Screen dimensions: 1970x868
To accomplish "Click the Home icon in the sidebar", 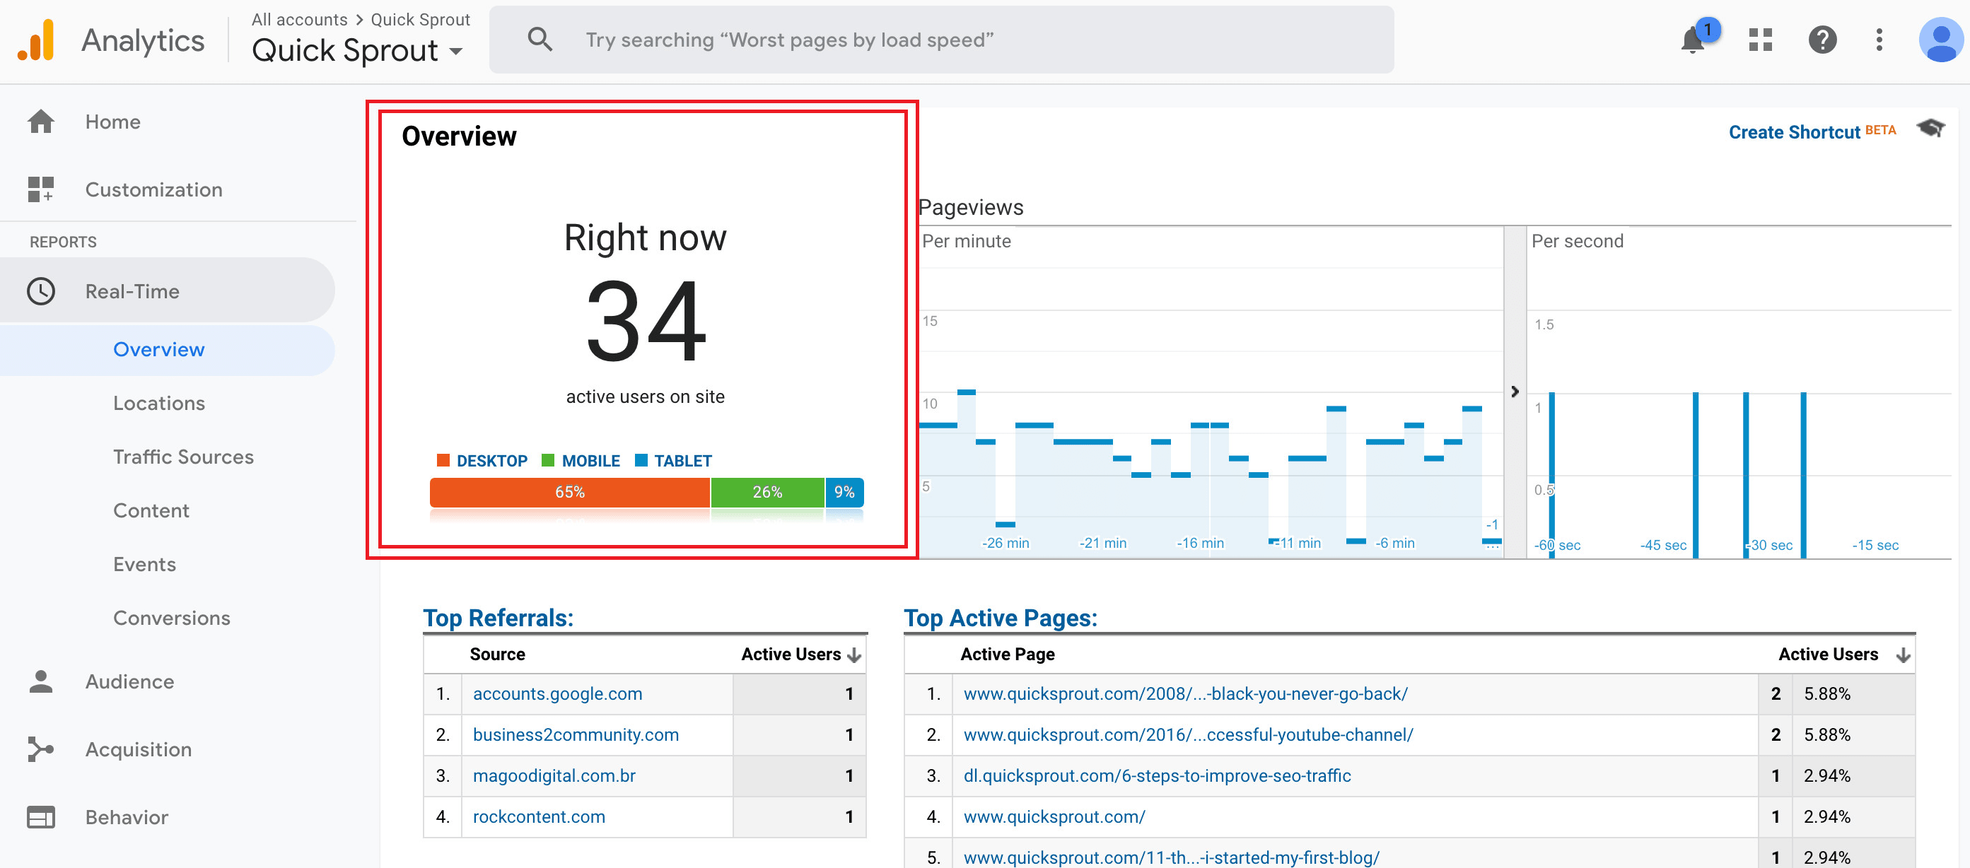I will pos(40,121).
